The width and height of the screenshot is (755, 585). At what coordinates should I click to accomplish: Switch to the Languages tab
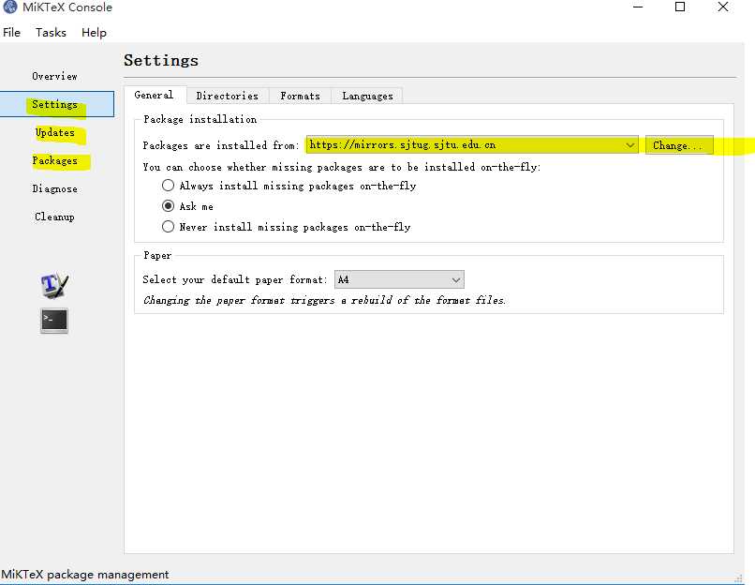click(367, 96)
